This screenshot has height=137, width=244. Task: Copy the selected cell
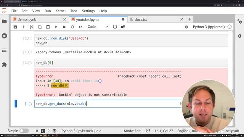click(x=40, y=27)
